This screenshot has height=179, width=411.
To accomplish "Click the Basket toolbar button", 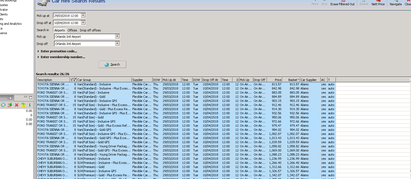I will point(364,3).
